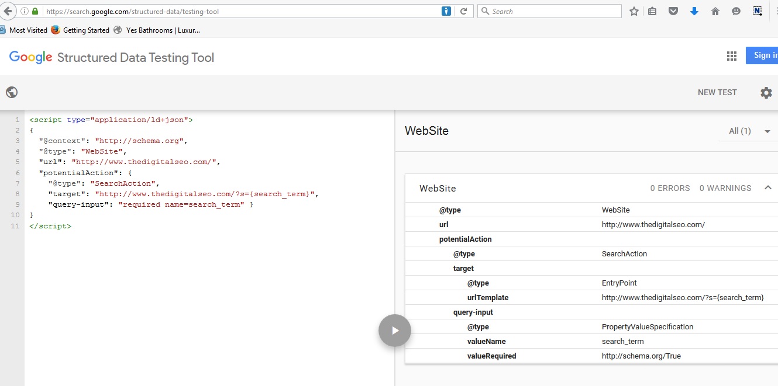Click the globe icon of Yes Bathrooms bookmark

[118, 30]
